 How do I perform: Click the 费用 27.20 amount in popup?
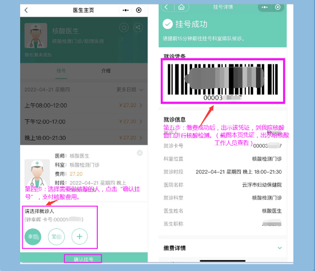tap(76, 174)
